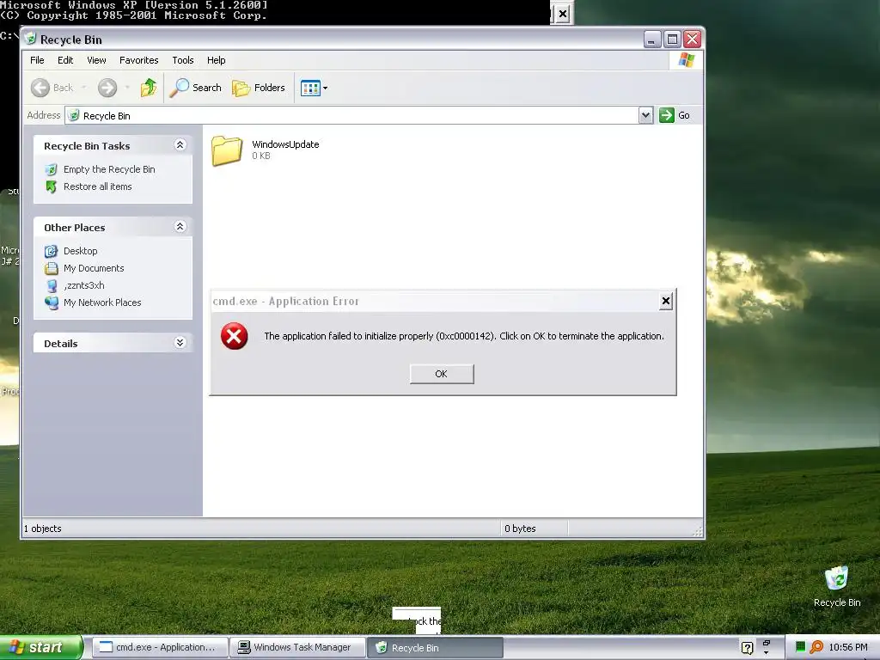This screenshot has height=660, width=880.
Task: Click the Windows flag logo in toolbar
Action: (686, 60)
